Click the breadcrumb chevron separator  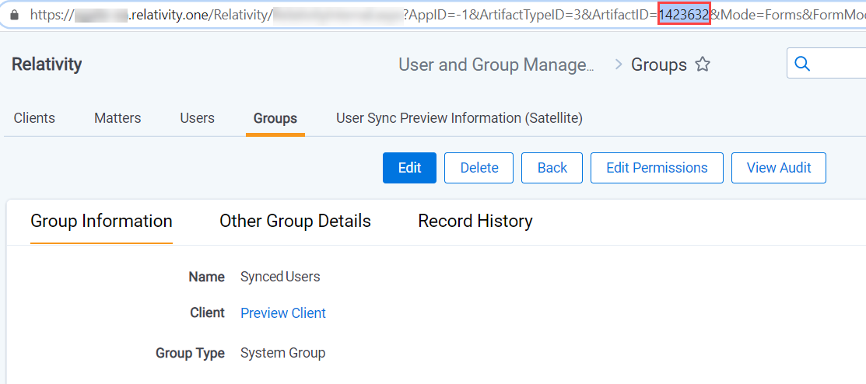click(619, 65)
